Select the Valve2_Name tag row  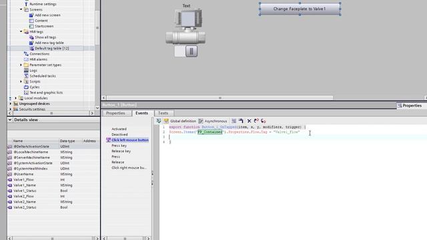[53, 202]
